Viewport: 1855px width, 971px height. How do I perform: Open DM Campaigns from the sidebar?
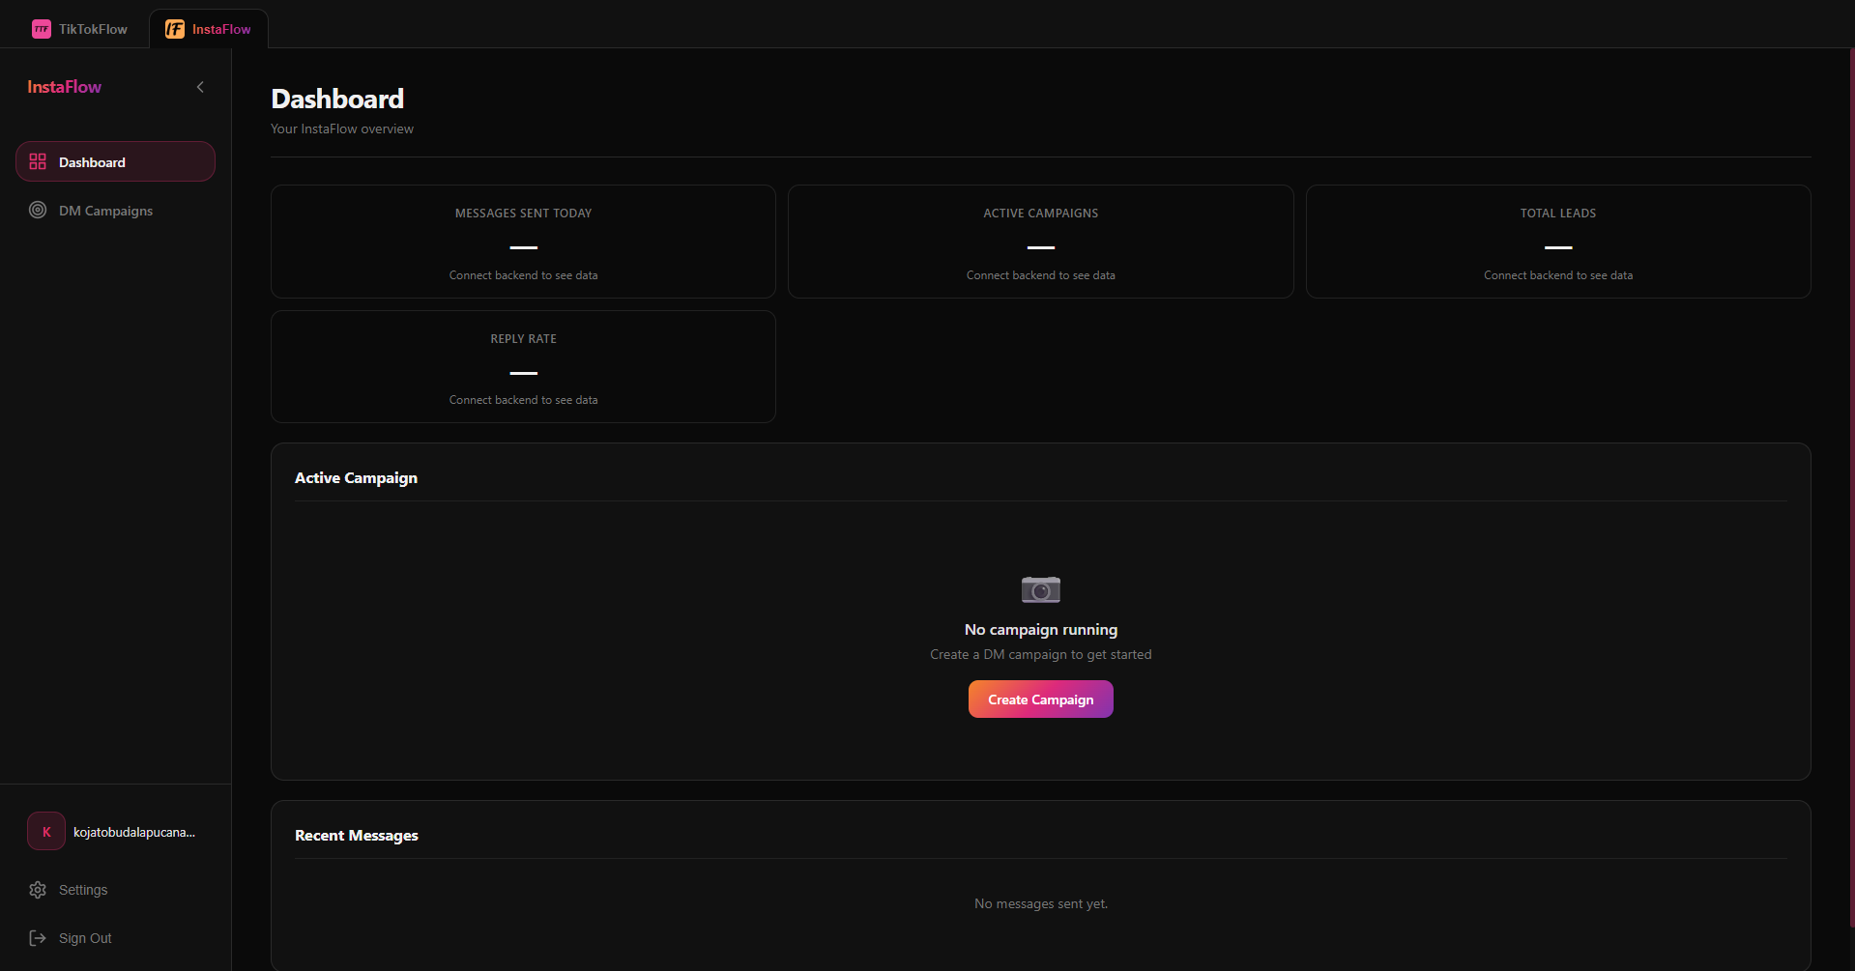pyautogui.click(x=105, y=211)
